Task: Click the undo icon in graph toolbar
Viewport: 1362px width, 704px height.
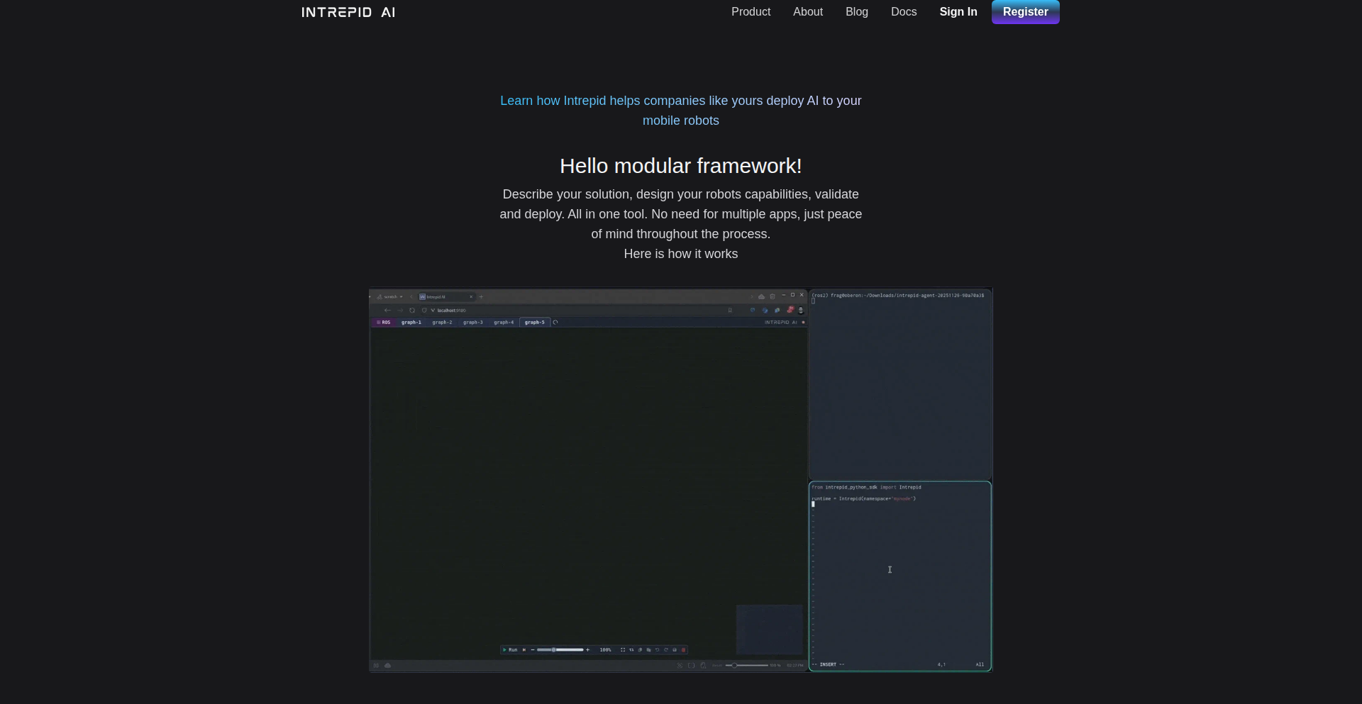Action: click(658, 650)
